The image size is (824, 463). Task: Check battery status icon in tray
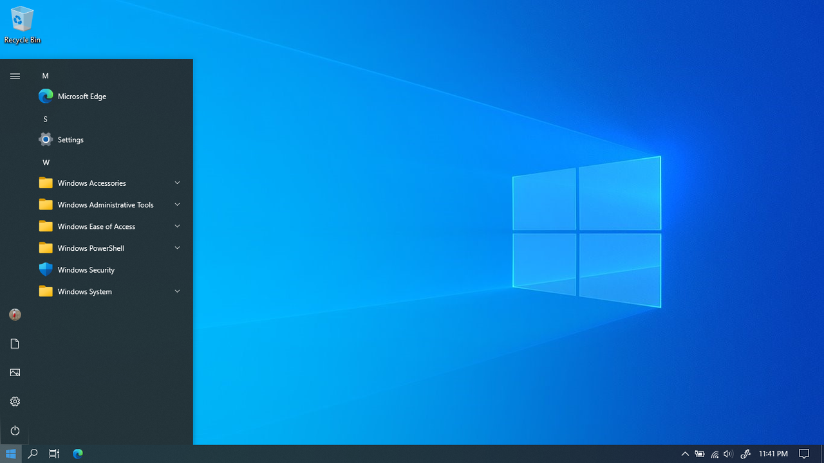700,454
